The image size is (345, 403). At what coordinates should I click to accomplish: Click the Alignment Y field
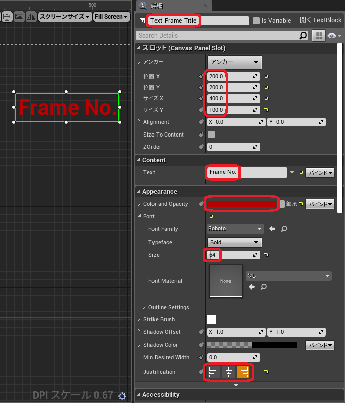[x=296, y=122]
